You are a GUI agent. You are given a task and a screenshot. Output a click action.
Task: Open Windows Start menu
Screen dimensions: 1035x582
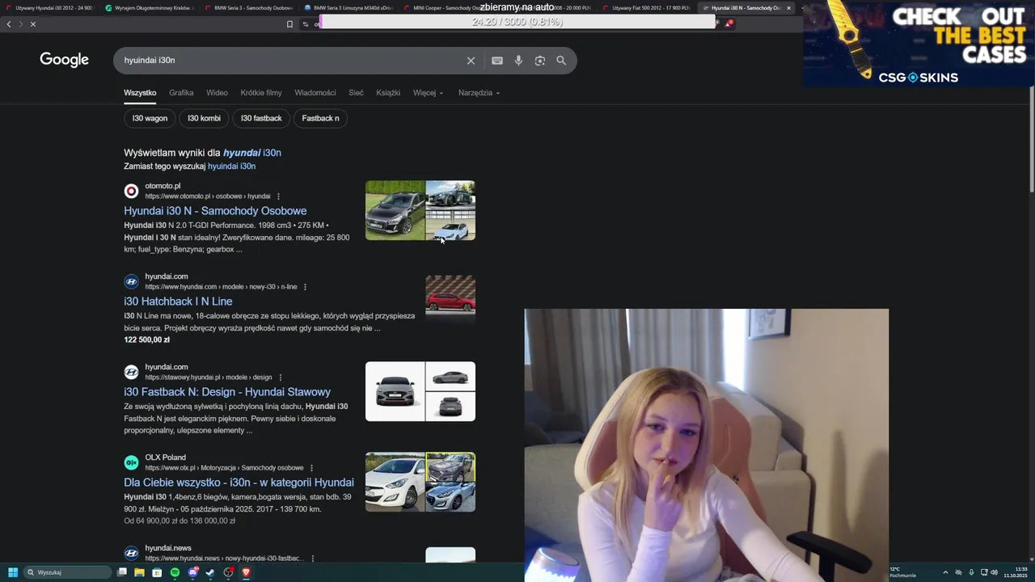[x=13, y=572]
